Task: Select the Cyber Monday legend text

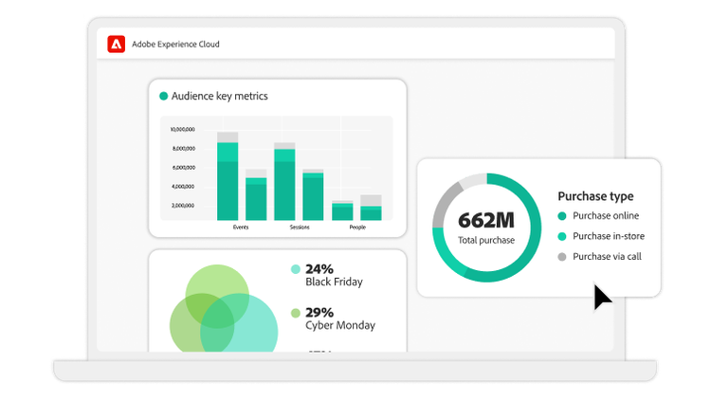Action: [x=339, y=325]
